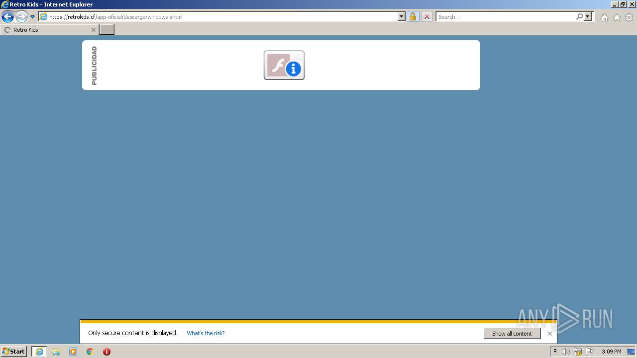The width and height of the screenshot is (637, 358).
Task: Stop page loading with the red X
Action: (427, 16)
